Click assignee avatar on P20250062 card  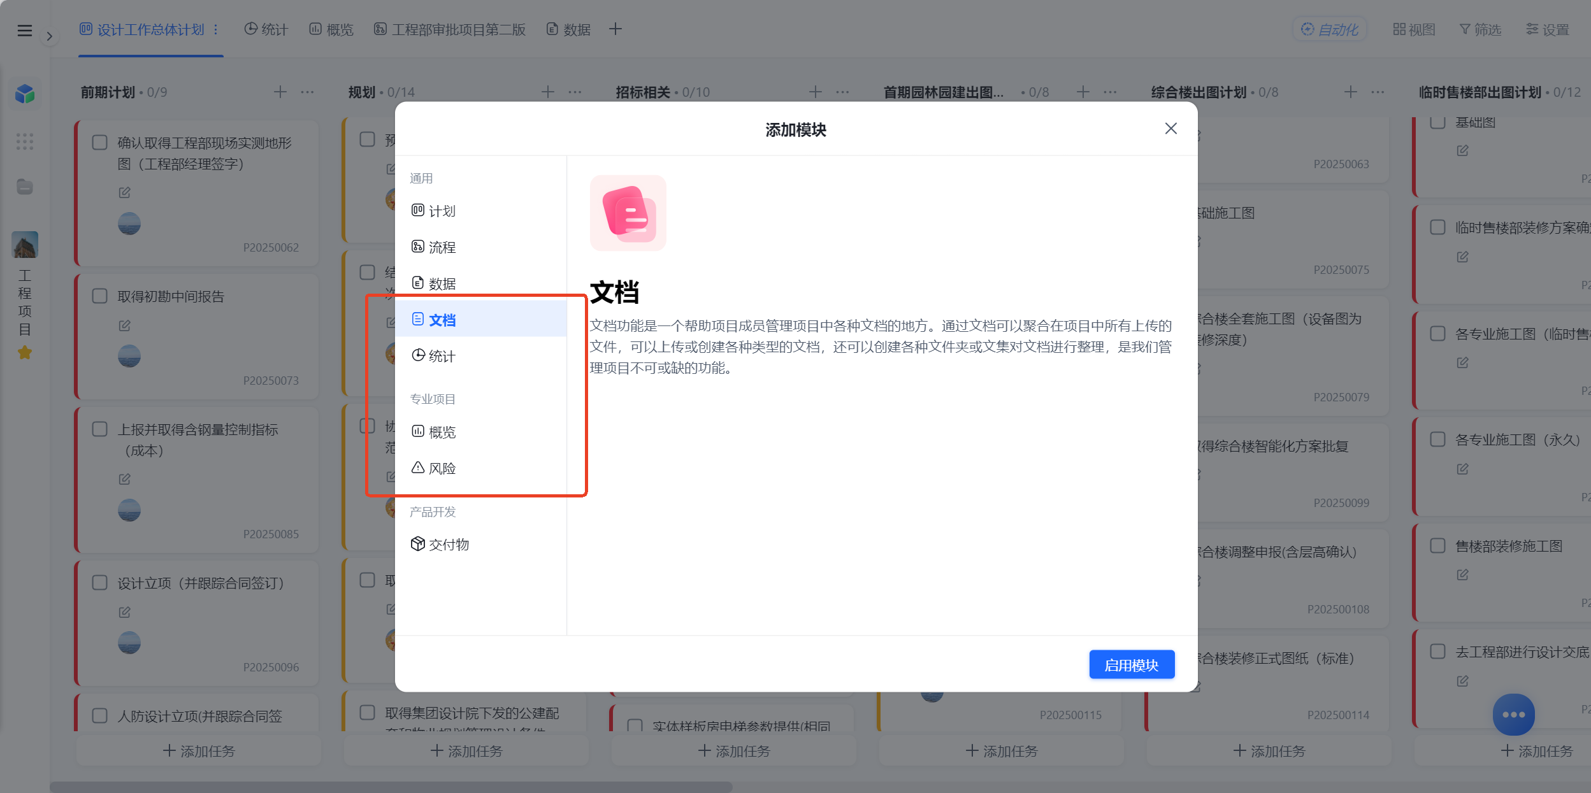click(129, 224)
